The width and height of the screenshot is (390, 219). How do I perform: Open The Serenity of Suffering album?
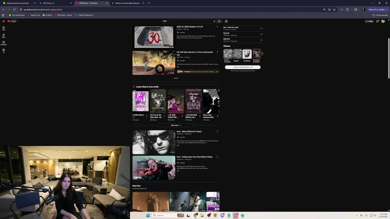coord(257,54)
